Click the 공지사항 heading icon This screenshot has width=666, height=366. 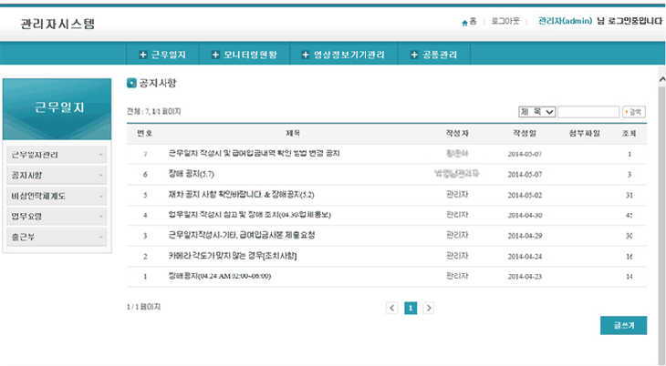131,83
